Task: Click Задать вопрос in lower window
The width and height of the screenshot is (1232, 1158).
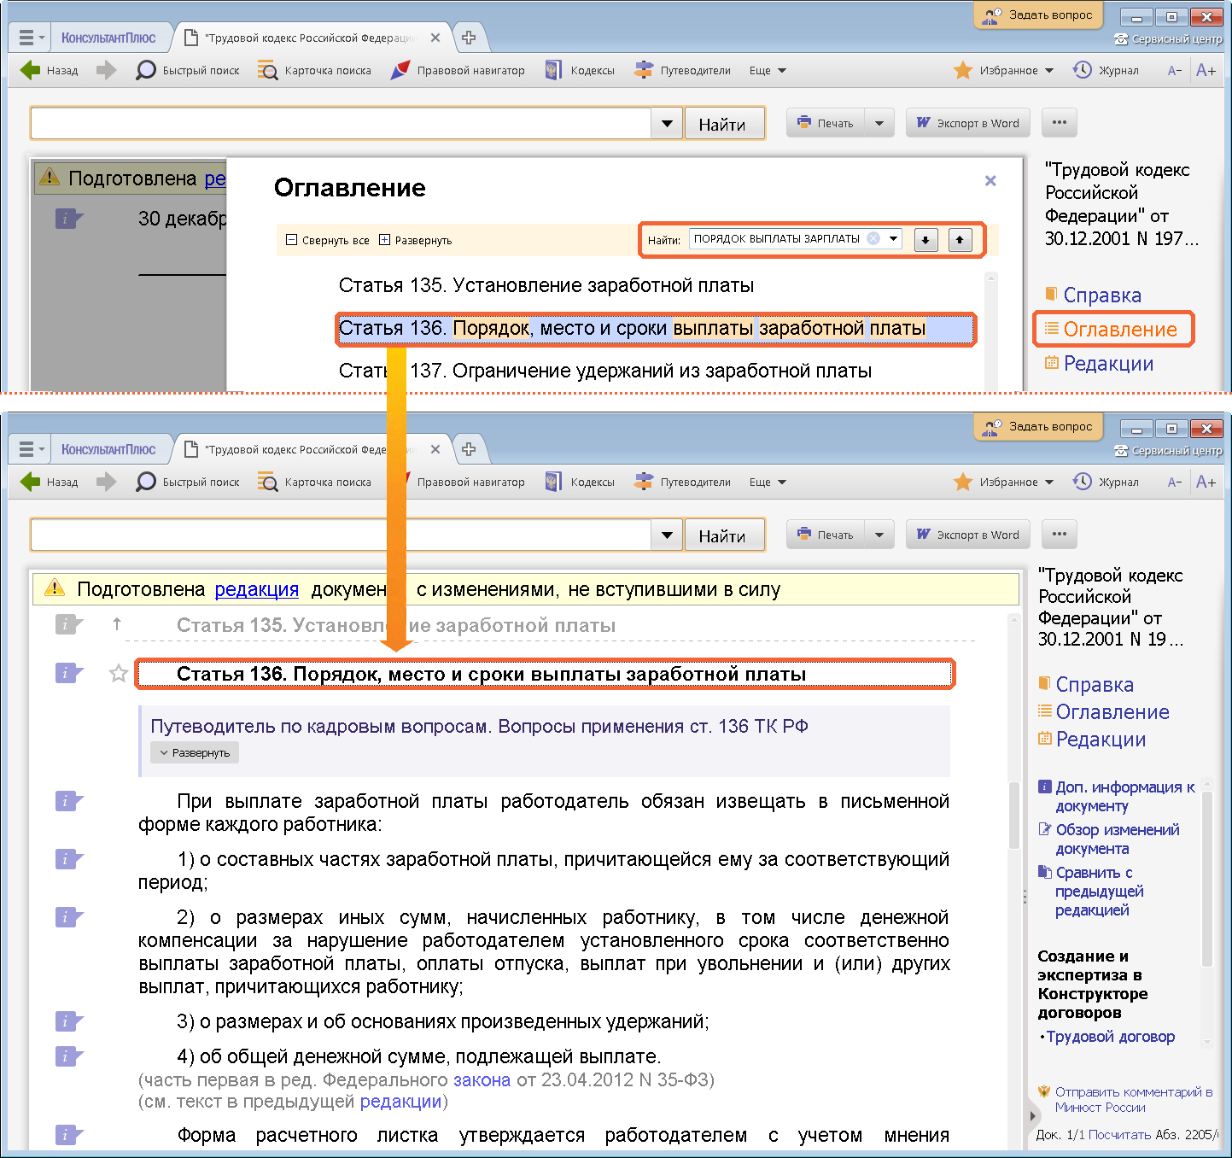Action: point(1038,426)
